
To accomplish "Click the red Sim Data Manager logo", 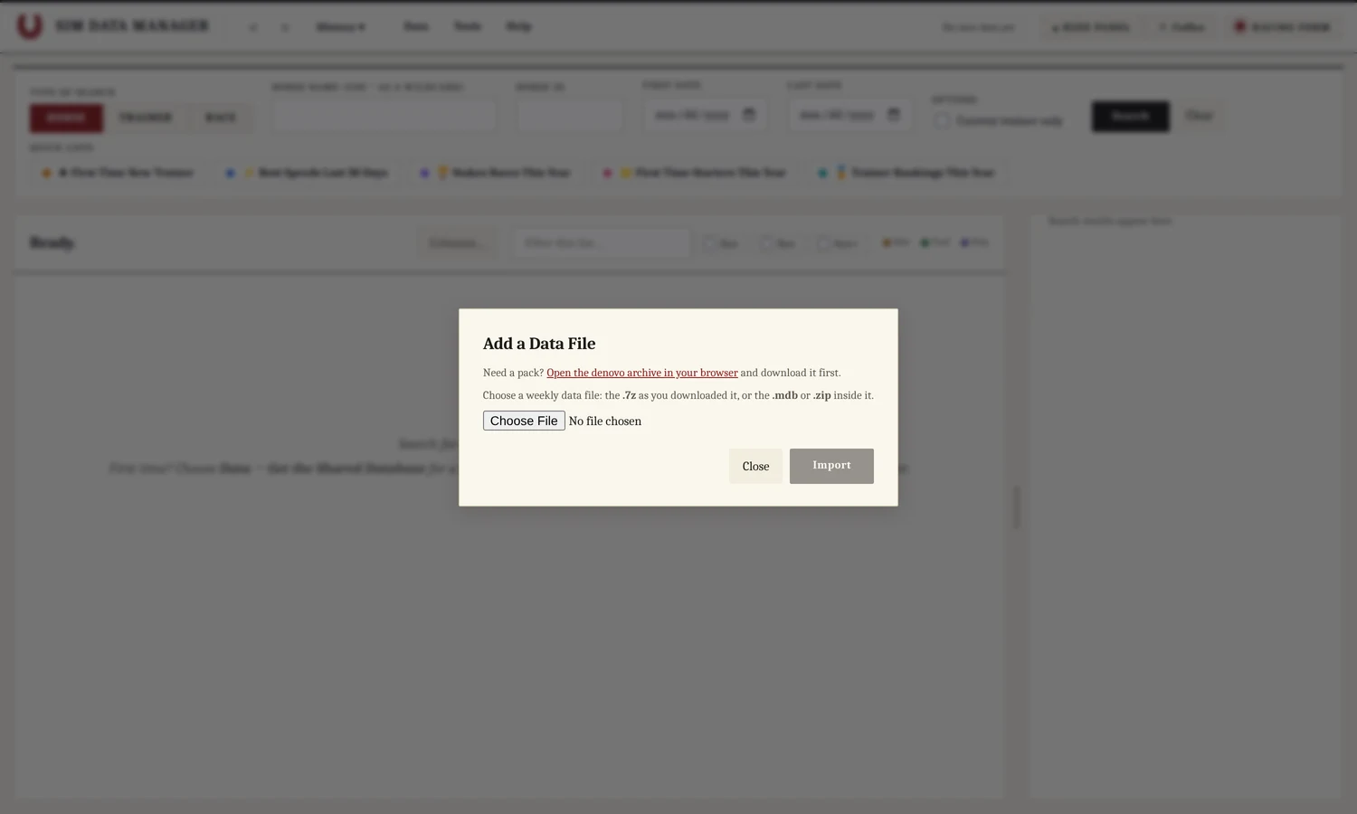I will click(30, 26).
